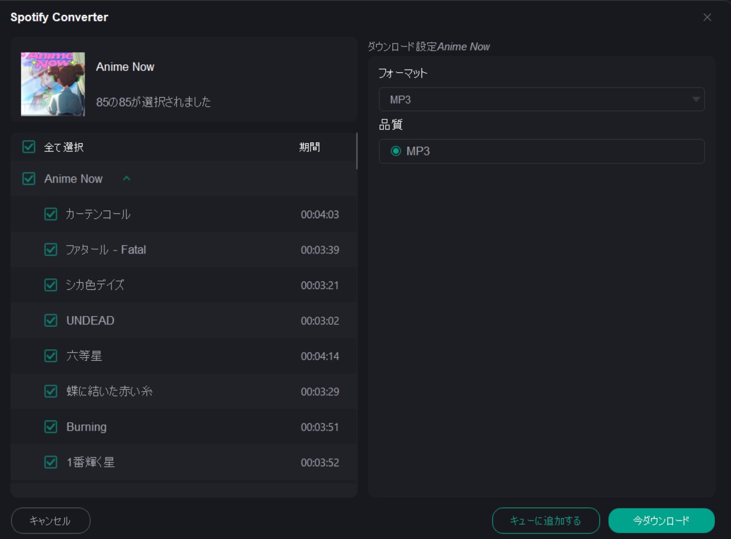Click the Burning track title
Screen dimensions: 731x539
click(86, 427)
